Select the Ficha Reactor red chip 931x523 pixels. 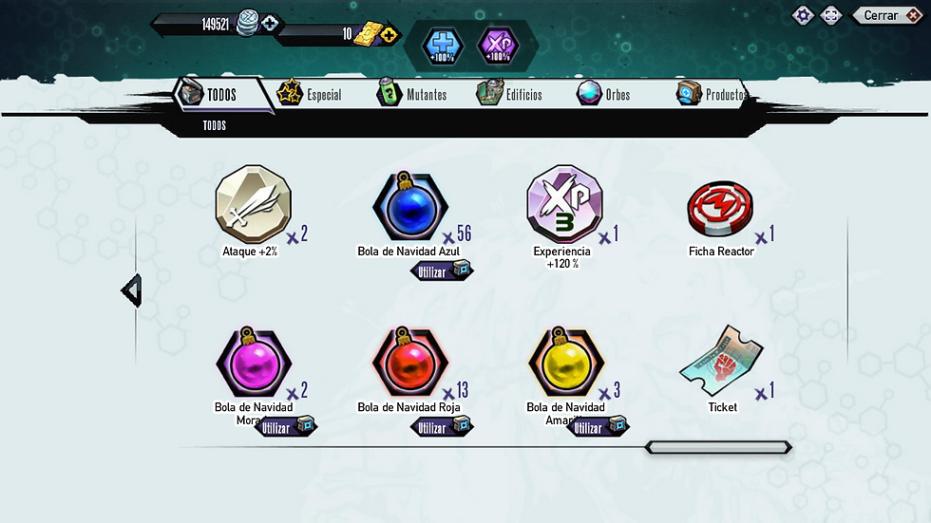coord(720,209)
